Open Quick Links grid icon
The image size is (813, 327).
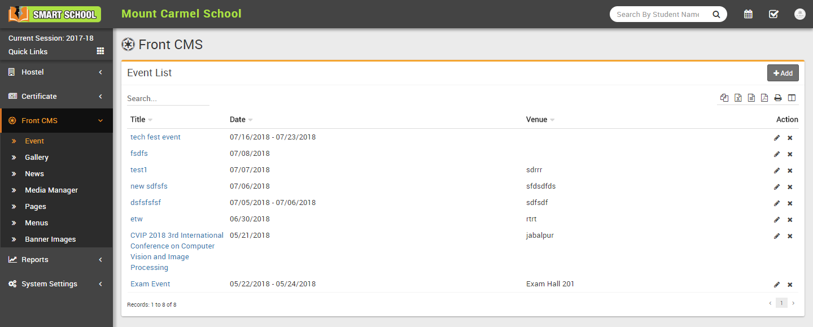point(100,51)
